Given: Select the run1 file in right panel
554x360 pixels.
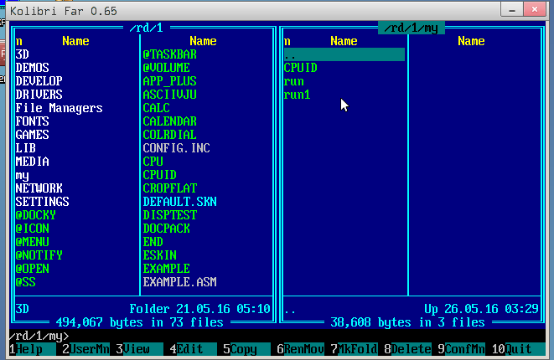Looking at the screenshot, I should click(x=298, y=95).
